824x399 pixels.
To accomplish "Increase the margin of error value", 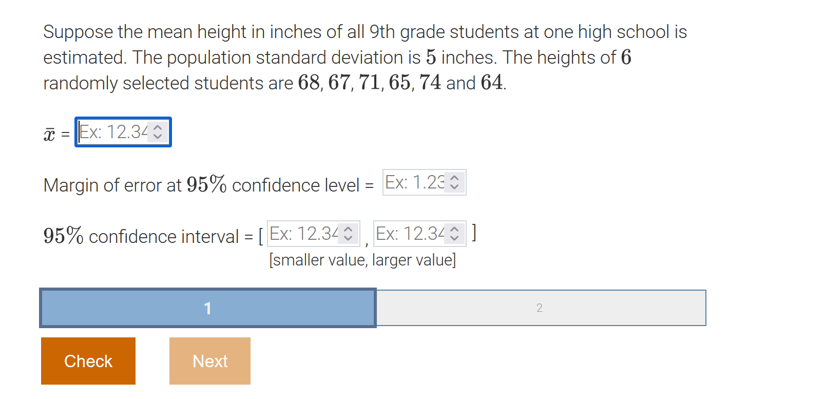I will 454,178.
